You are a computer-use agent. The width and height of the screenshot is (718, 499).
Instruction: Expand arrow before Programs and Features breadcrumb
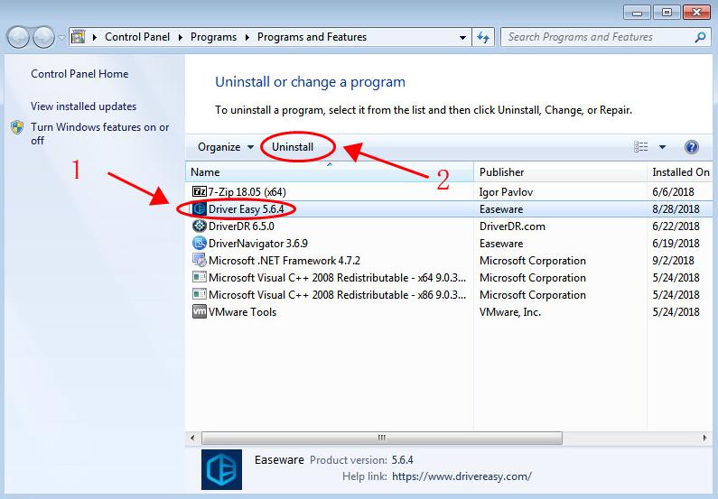[x=247, y=38]
